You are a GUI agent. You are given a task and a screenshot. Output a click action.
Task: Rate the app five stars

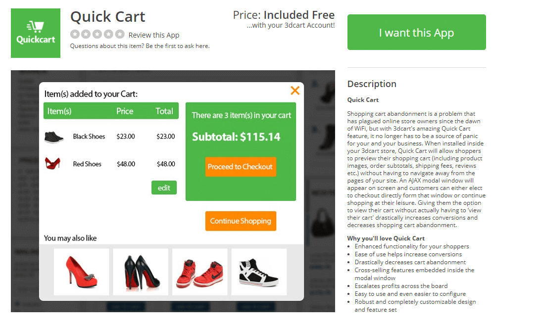[x=119, y=35]
